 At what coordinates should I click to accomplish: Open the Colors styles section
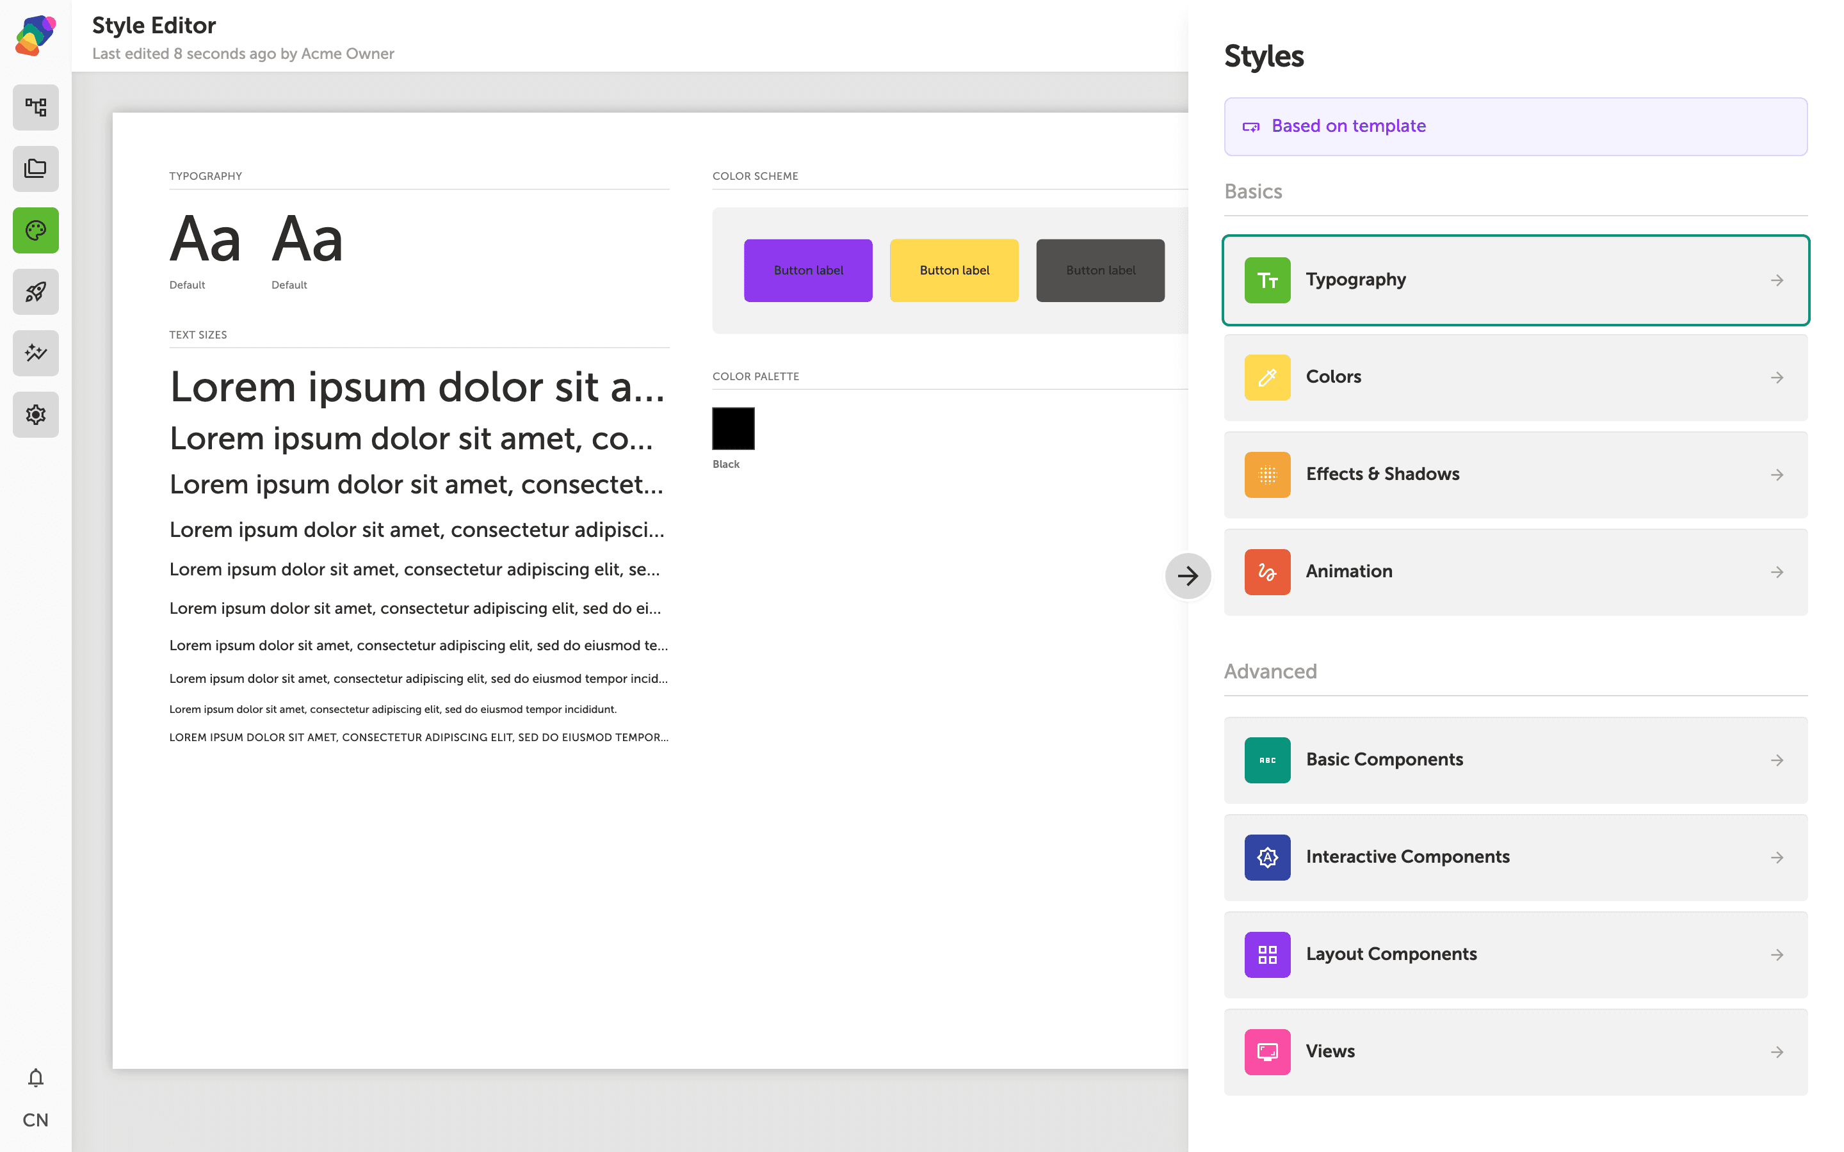(1516, 377)
